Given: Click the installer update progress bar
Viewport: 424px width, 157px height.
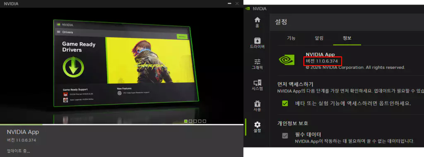Looking at the screenshot, I should [x=122, y=124].
